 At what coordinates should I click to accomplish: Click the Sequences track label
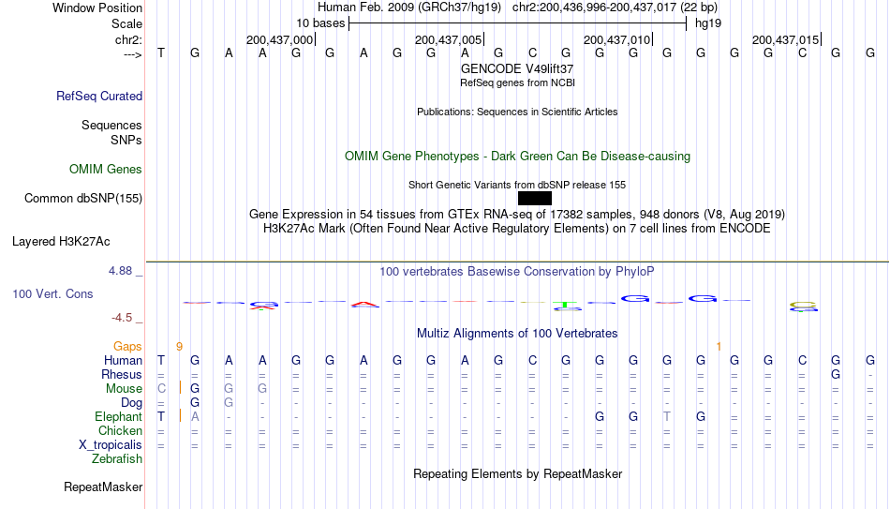[x=111, y=125]
